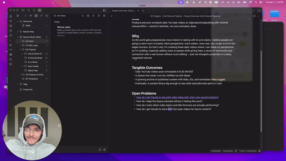Select the AI Second Brain folder
This screenshot has width=286, height=161.
[x=35, y=58]
